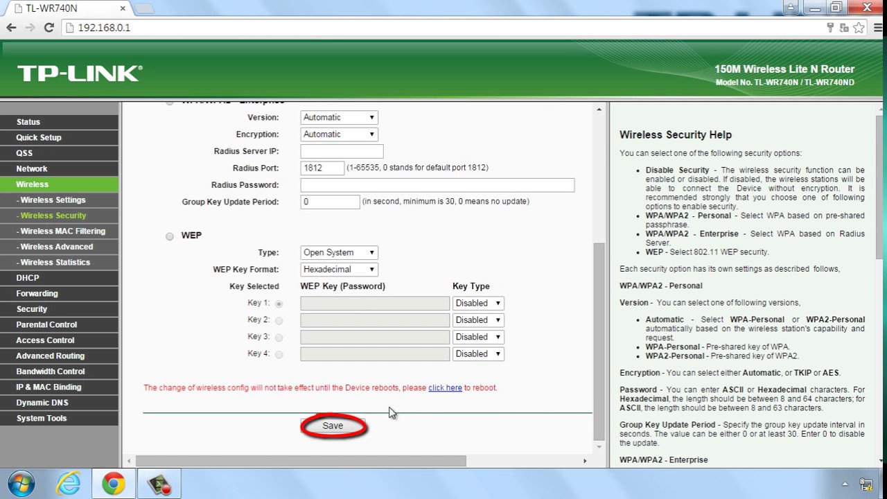Screen dimensions: 887x499
Task: Open a new browser tab
Action: (144, 8)
